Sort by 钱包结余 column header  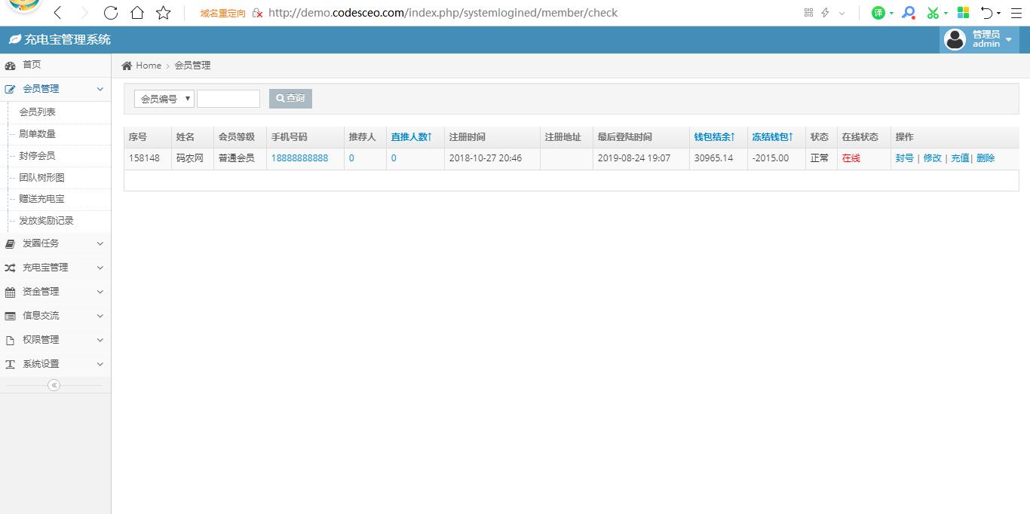(x=715, y=137)
